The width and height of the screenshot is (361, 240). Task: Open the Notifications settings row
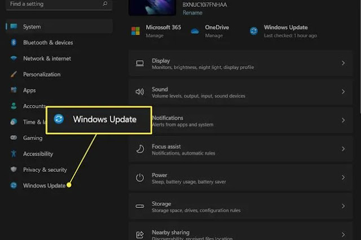[252, 121]
